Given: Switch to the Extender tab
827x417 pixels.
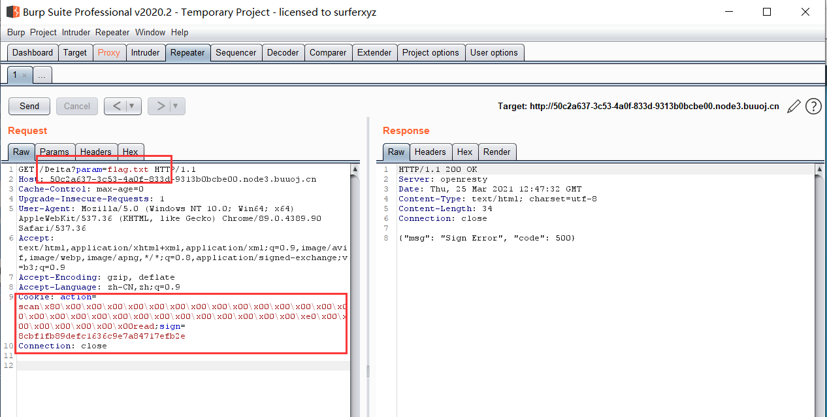Looking at the screenshot, I should coord(374,53).
